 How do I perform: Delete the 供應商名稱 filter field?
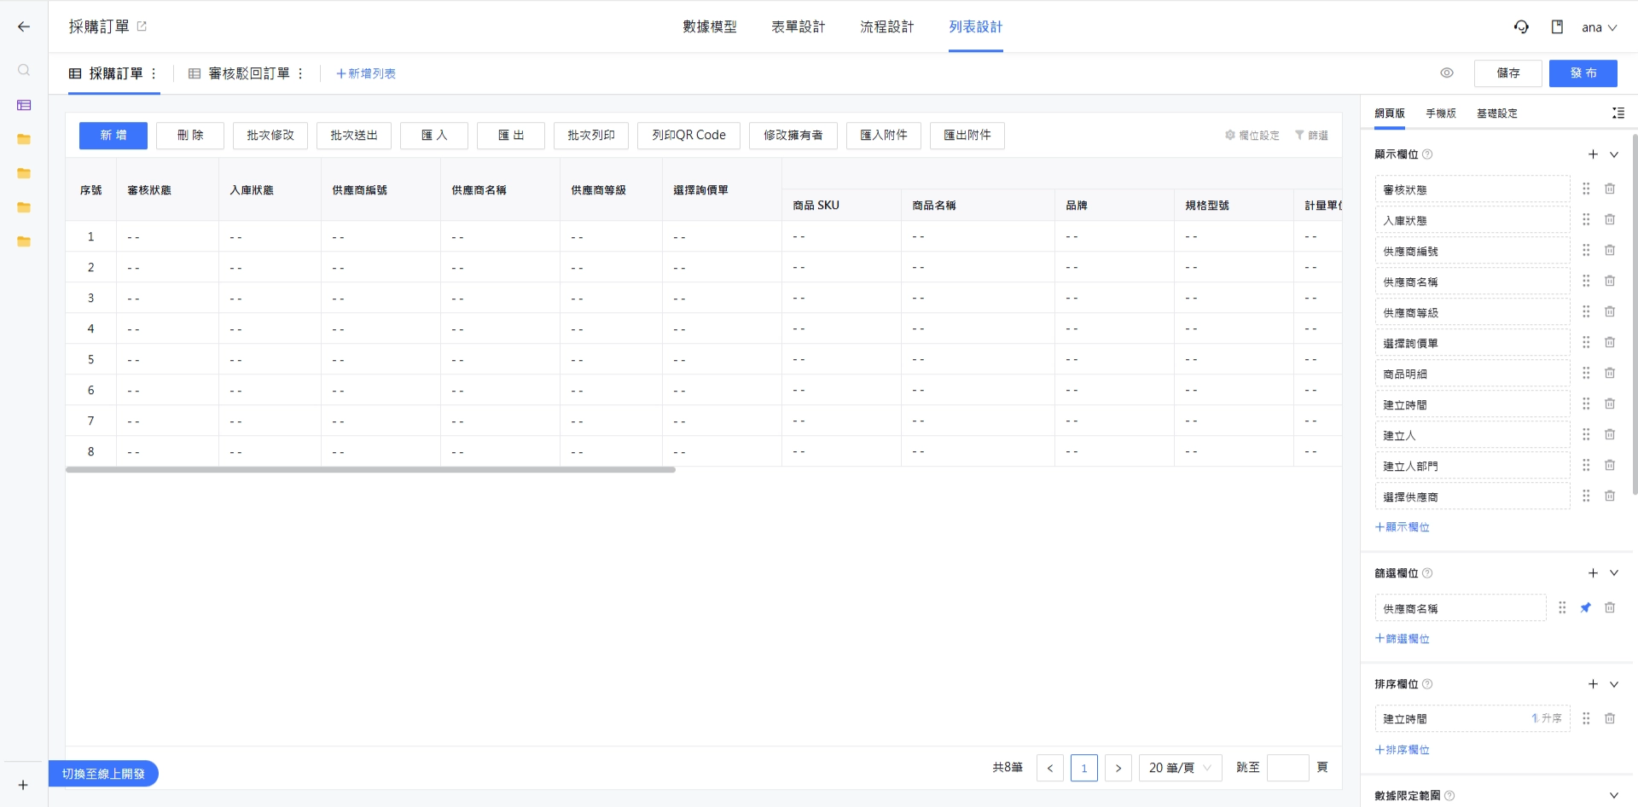pos(1610,607)
